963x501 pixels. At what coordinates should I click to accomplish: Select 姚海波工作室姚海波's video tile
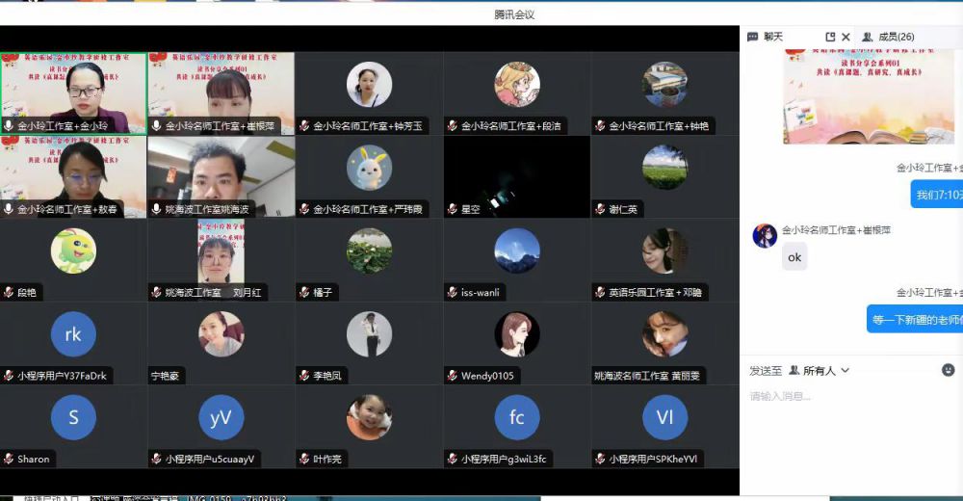pos(221,176)
